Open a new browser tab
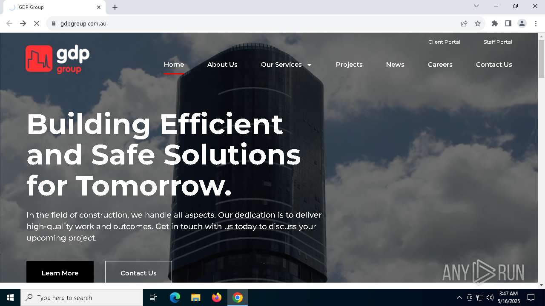 [115, 7]
